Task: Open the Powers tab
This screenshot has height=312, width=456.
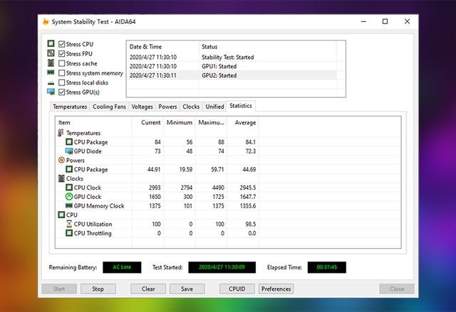Action: (167, 107)
